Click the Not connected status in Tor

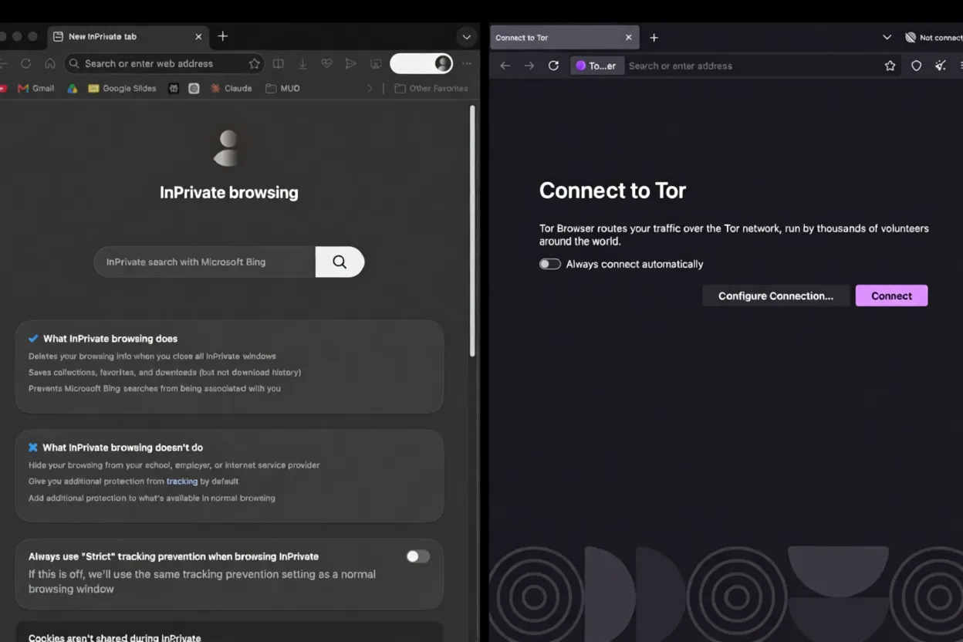point(934,37)
